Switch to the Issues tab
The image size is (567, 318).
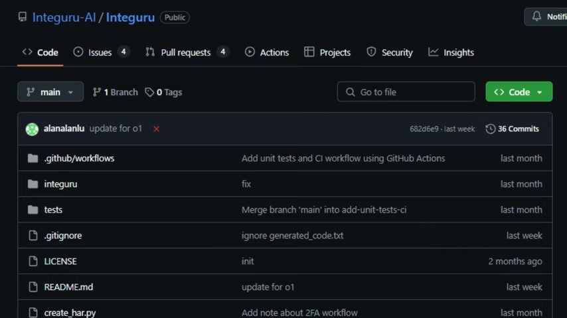(101, 52)
